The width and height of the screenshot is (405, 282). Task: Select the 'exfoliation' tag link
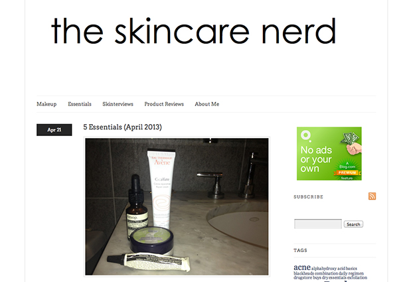click(x=357, y=277)
